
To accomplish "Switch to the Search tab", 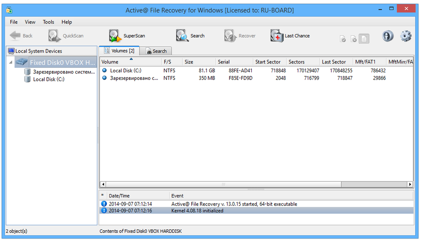I will (x=156, y=51).
